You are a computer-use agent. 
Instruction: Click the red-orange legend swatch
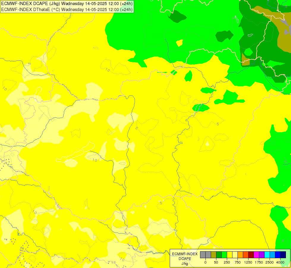tap(246, 255)
